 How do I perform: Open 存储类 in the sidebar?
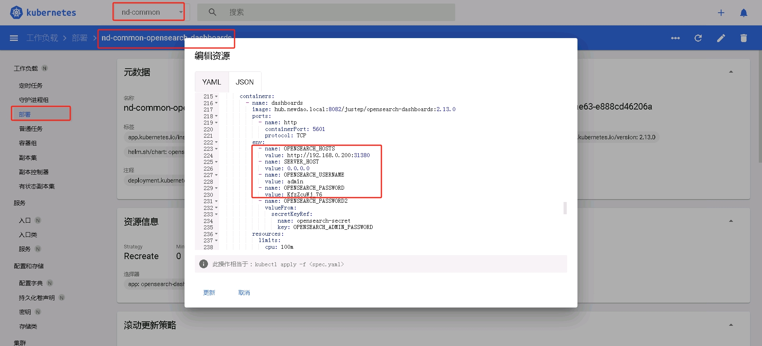(28, 327)
